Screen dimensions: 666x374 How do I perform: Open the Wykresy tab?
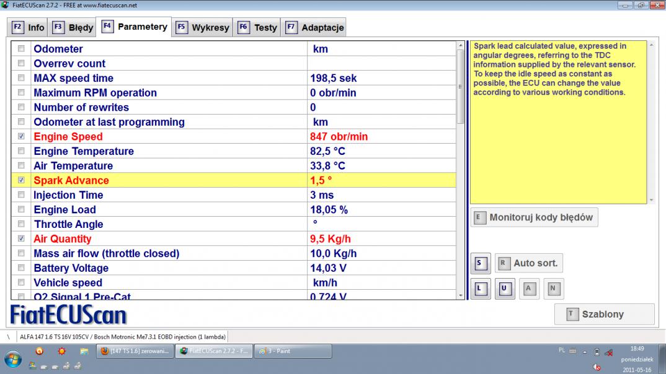(x=203, y=28)
